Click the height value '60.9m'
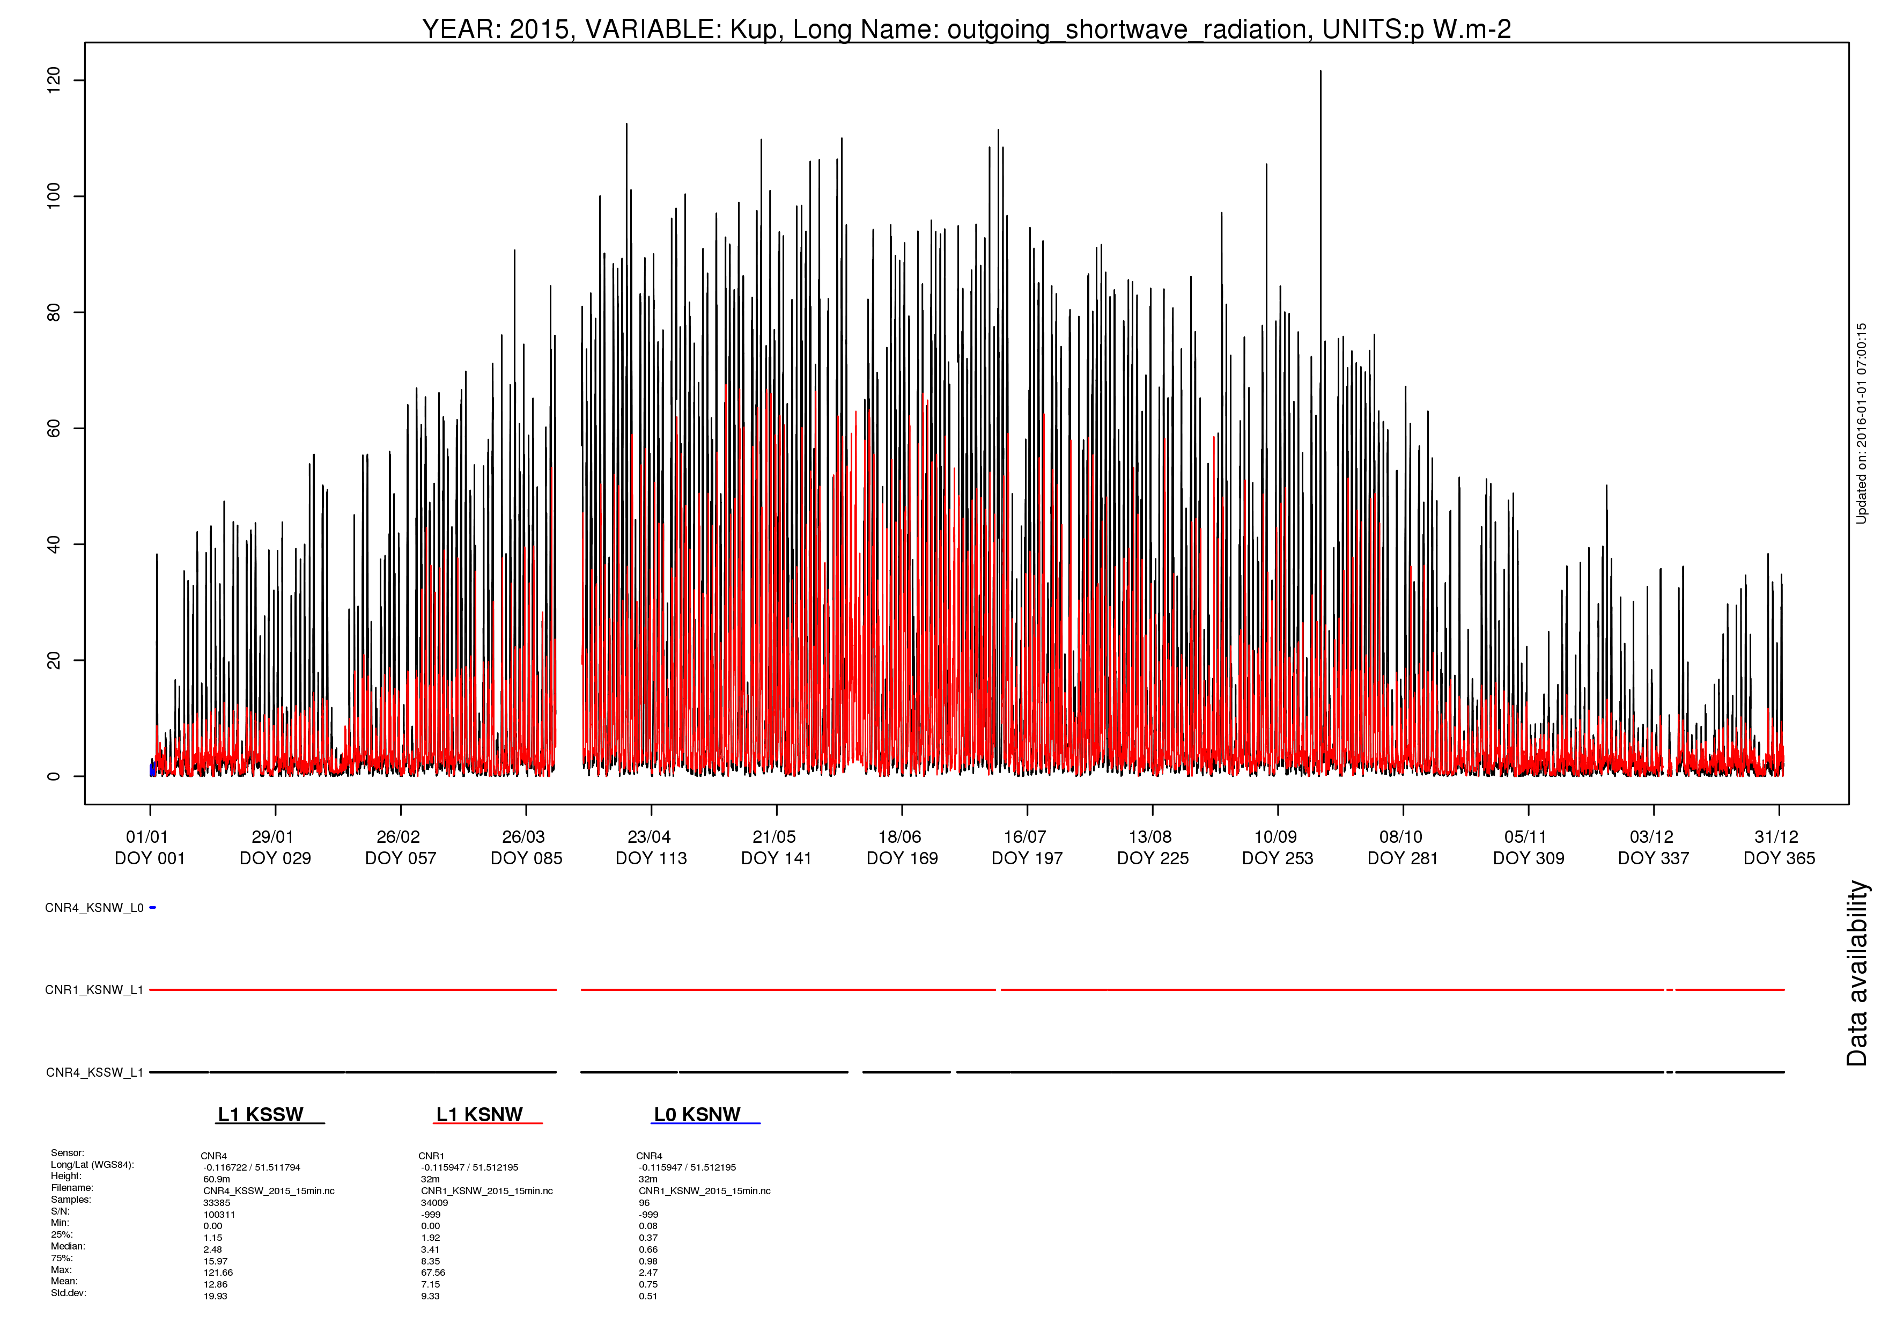The height and width of the screenshot is (1331, 1881). pyautogui.click(x=216, y=1179)
